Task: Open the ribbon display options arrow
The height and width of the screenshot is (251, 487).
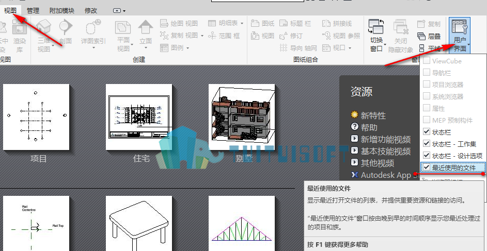Action: (x=124, y=11)
